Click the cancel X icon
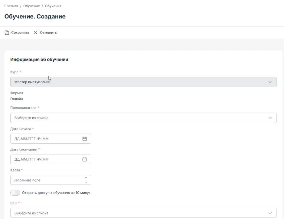The height and width of the screenshot is (219, 284). [36, 32]
